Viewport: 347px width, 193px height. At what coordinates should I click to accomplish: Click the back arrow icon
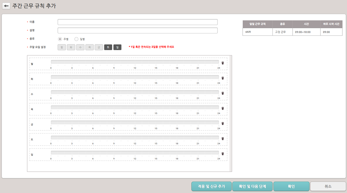pyautogui.click(x=6, y=6)
